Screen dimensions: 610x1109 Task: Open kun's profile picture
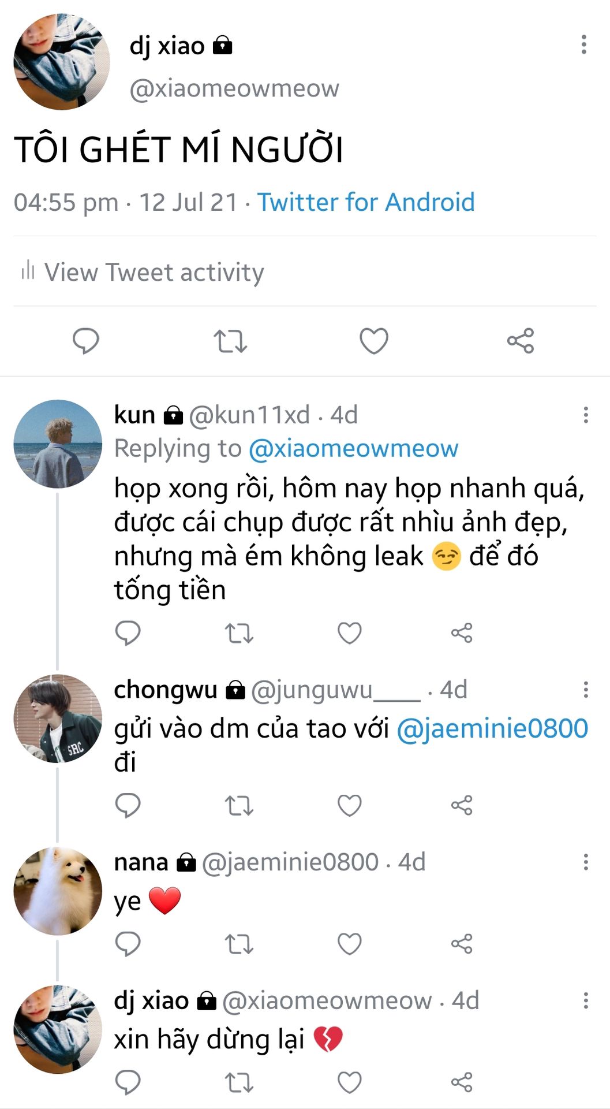58,444
